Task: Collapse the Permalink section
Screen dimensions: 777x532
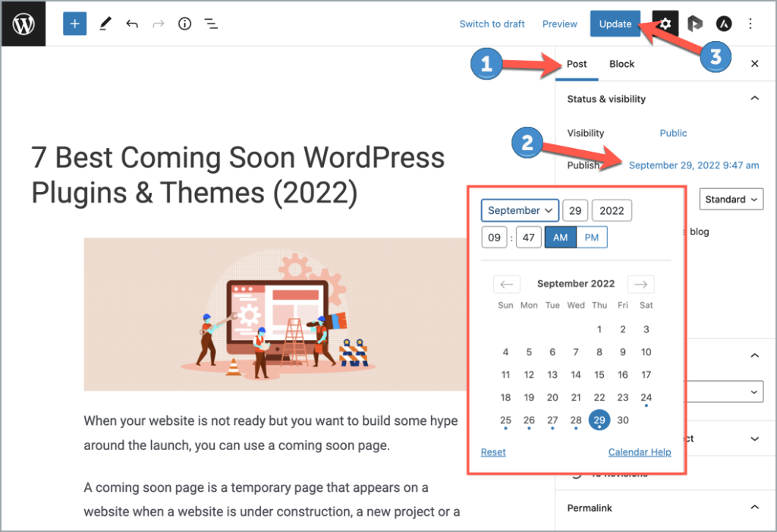Action: 754,507
